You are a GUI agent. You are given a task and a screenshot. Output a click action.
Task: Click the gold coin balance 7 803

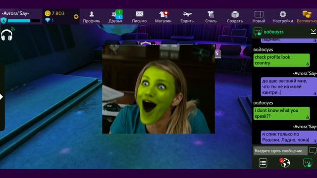pyautogui.click(x=54, y=13)
